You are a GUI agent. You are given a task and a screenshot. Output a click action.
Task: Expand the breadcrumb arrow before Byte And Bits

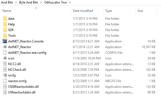(16, 2)
